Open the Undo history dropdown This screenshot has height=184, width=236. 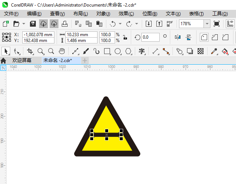(120, 24)
